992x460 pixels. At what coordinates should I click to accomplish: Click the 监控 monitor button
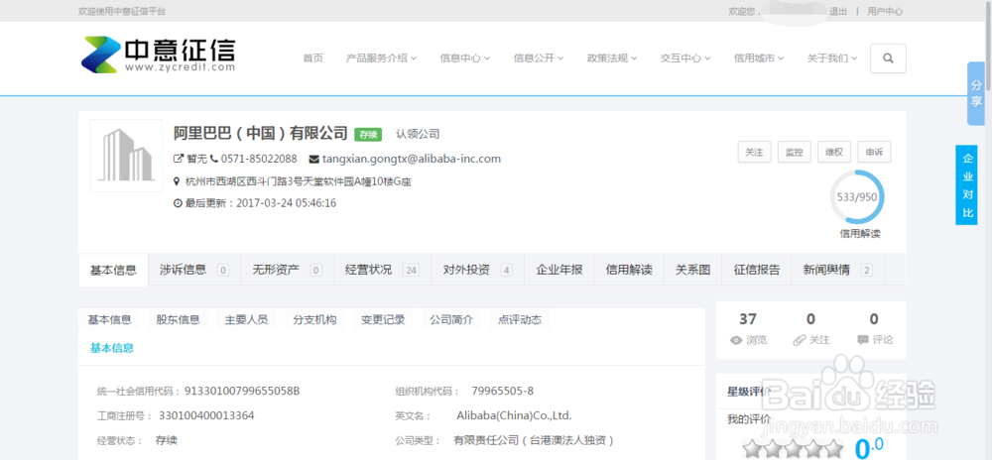794,153
